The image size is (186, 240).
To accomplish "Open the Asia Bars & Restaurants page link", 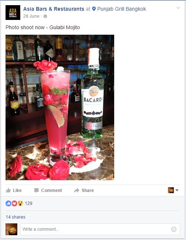I will [x=54, y=9].
